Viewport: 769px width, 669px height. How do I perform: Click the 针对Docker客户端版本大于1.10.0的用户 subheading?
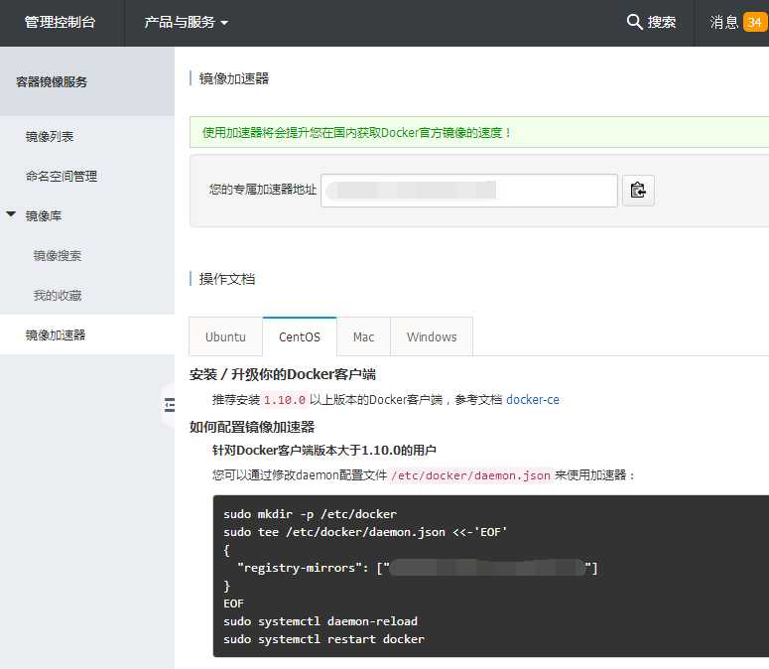click(x=324, y=451)
